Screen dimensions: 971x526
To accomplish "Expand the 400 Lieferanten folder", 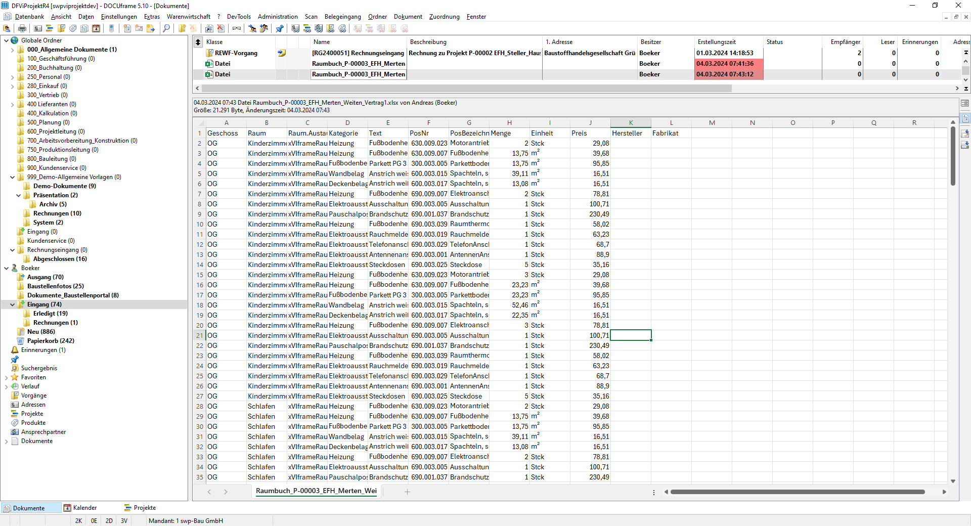I will pos(12,104).
